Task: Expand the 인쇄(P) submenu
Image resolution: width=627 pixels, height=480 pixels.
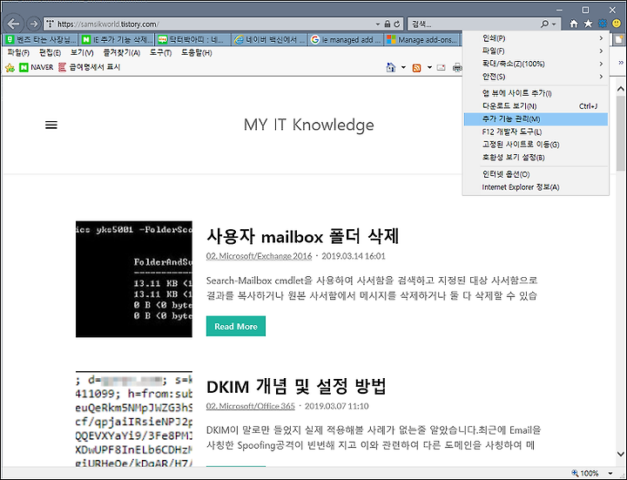Action: pos(536,38)
